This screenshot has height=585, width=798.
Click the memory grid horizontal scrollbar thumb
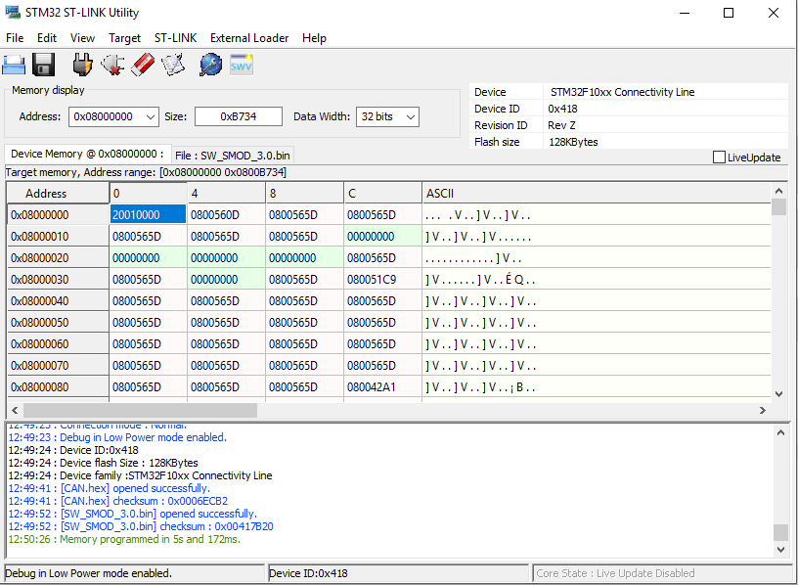pyautogui.click(x=140, y=410)
